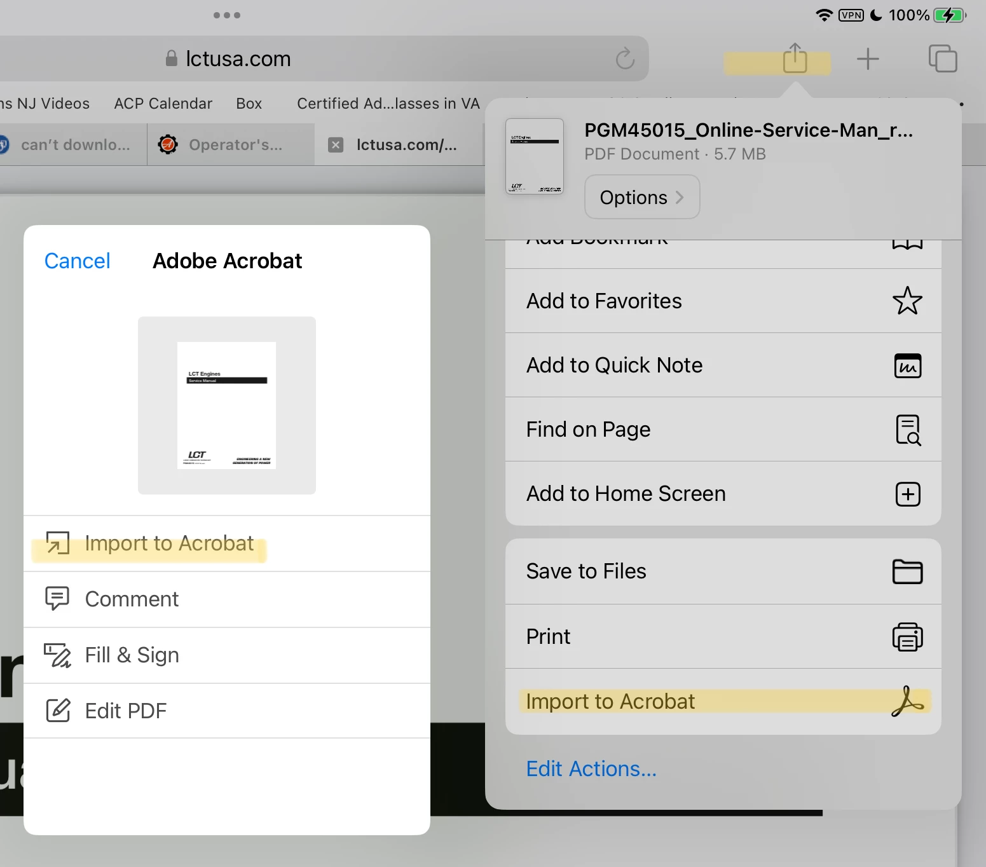Tap the VPN status indicator
This screenshot has height=867, width=986.
pos(851,15)
